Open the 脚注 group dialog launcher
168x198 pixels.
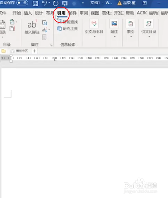[x=51, y=45]
